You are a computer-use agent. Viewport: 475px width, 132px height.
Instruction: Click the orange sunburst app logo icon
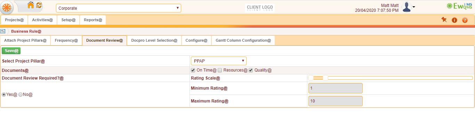click(x=7, y=7)
